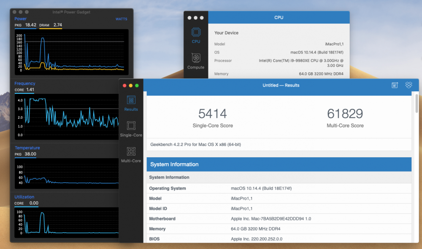Click the Memory value in System Information table
This screenshot has width=422, height=249.
(256, 229)
